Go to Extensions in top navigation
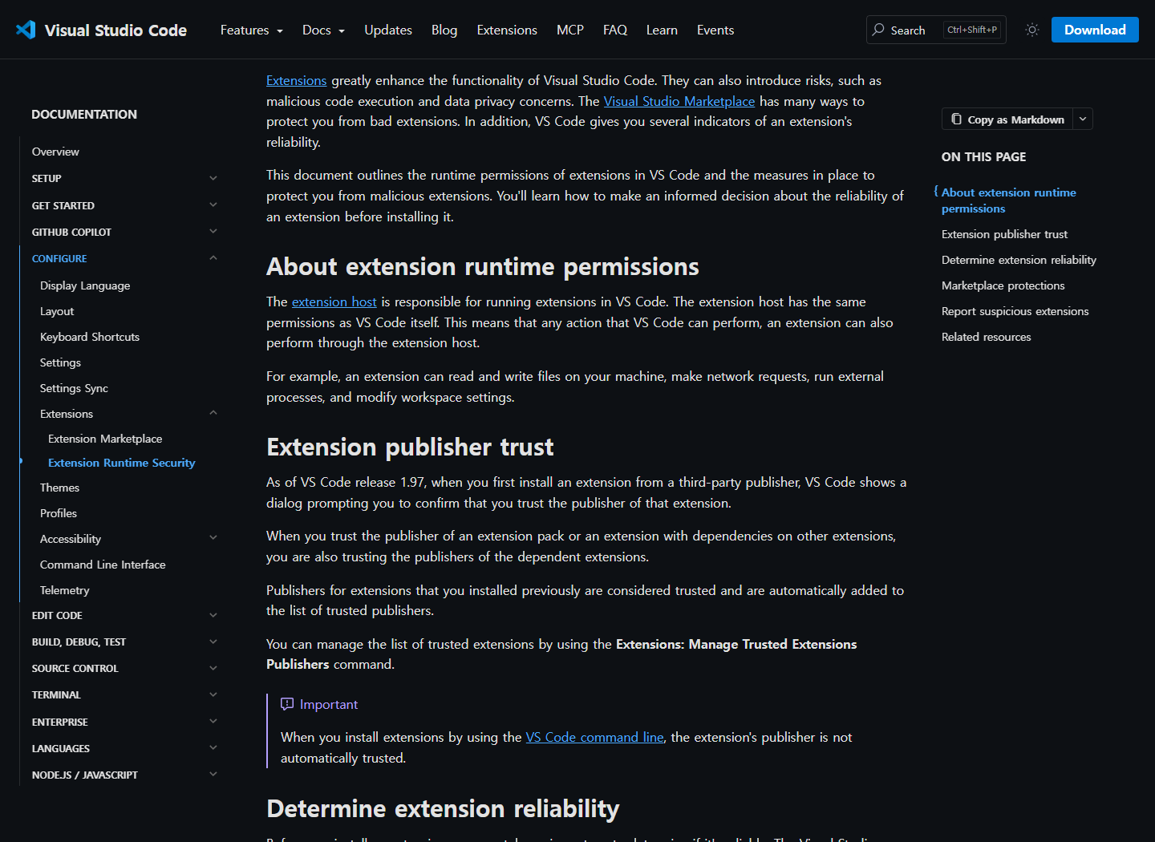The image size is (1155, 842). tap(507, 30)
